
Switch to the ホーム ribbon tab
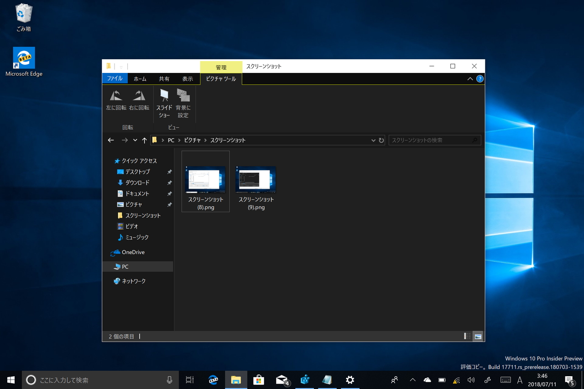[x=140, y=79]
